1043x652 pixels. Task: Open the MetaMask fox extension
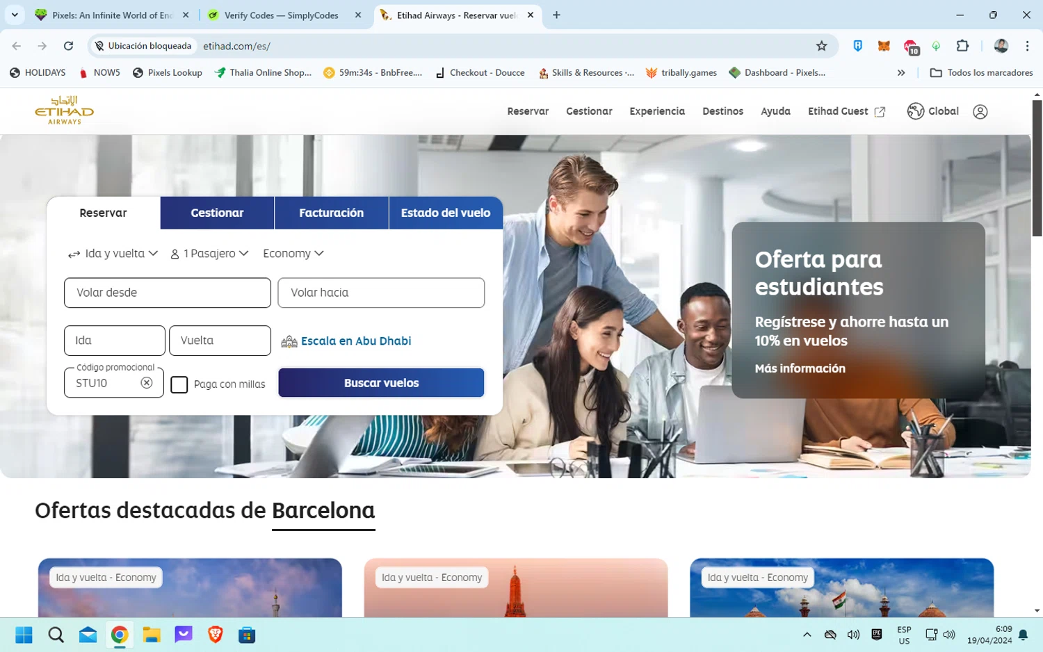click(884, 46)
